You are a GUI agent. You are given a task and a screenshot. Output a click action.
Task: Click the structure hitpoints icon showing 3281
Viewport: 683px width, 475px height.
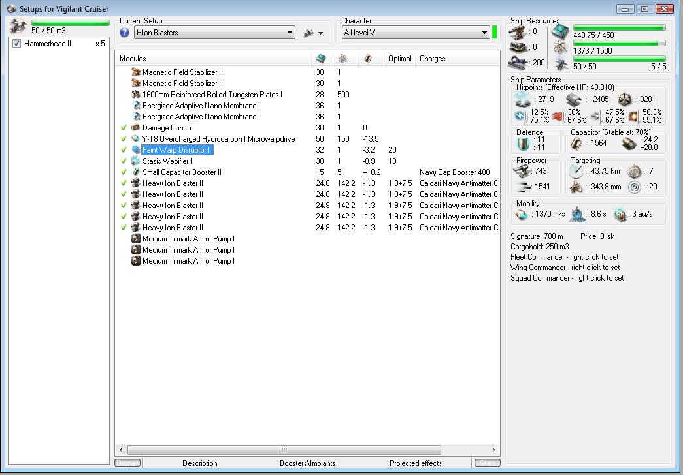[625, 99]
